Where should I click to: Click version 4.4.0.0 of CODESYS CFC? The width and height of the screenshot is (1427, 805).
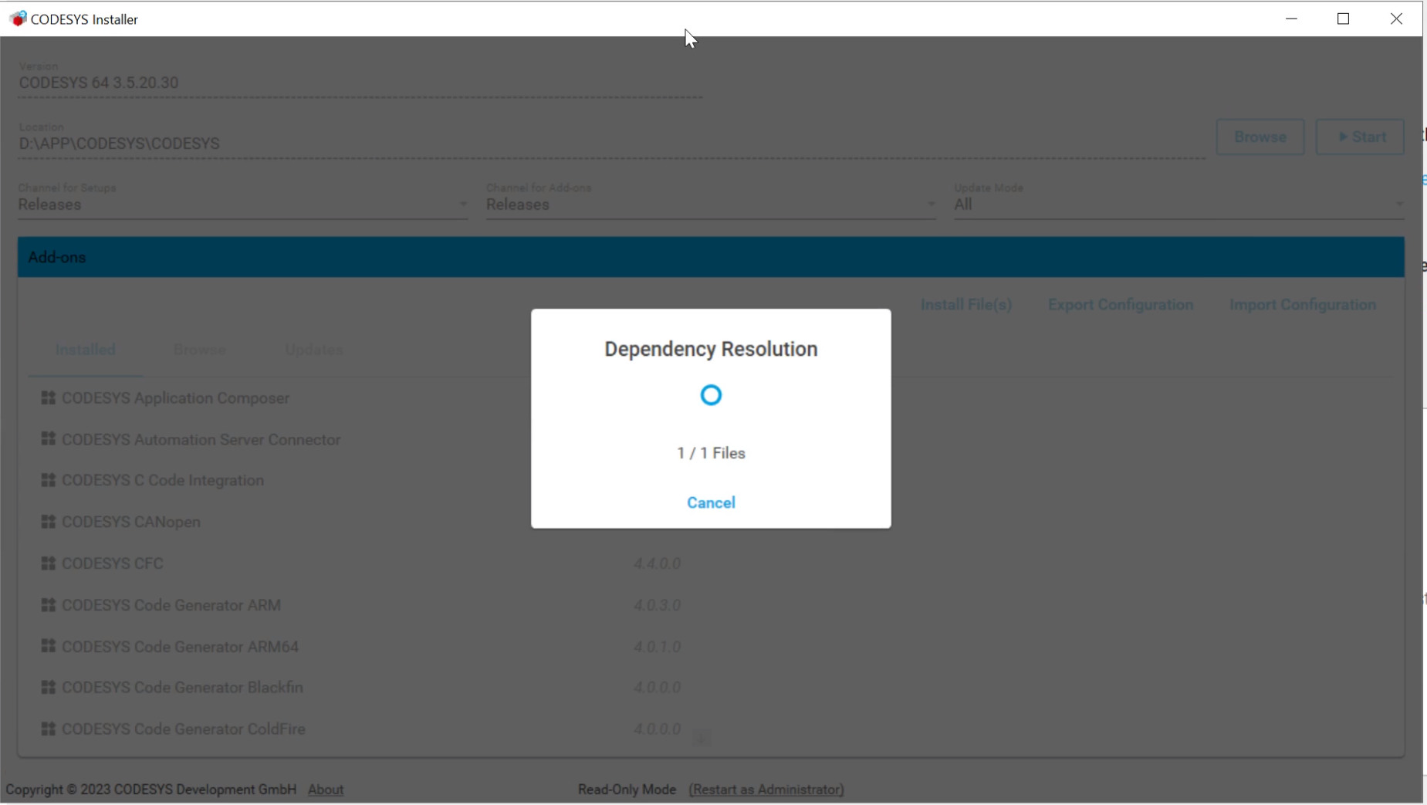[x=657, y=563]
